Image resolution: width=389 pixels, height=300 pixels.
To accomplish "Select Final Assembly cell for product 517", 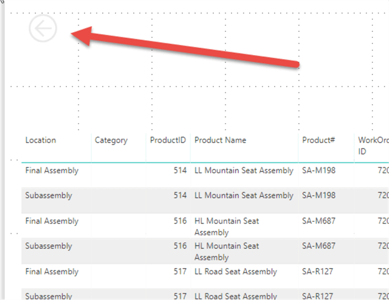I will (x=52, y=272).
